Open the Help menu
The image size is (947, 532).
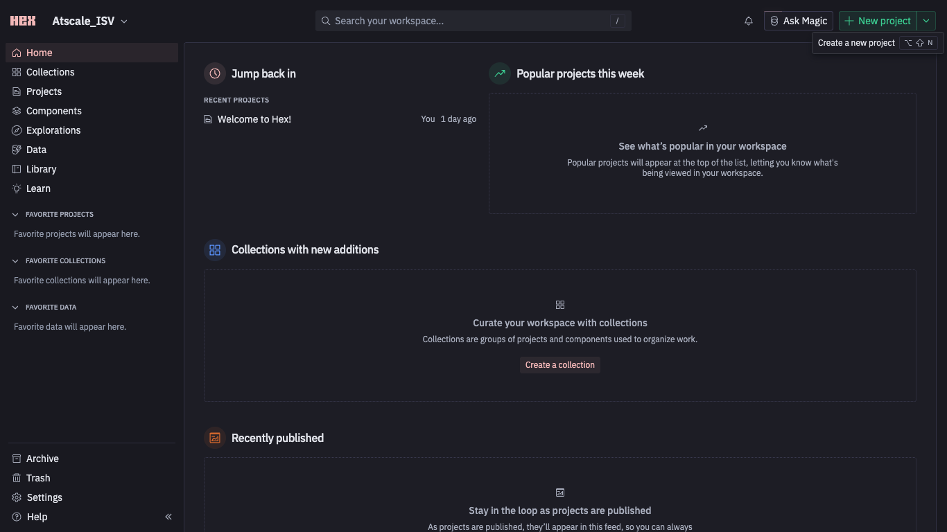click(x=37, y=517)
